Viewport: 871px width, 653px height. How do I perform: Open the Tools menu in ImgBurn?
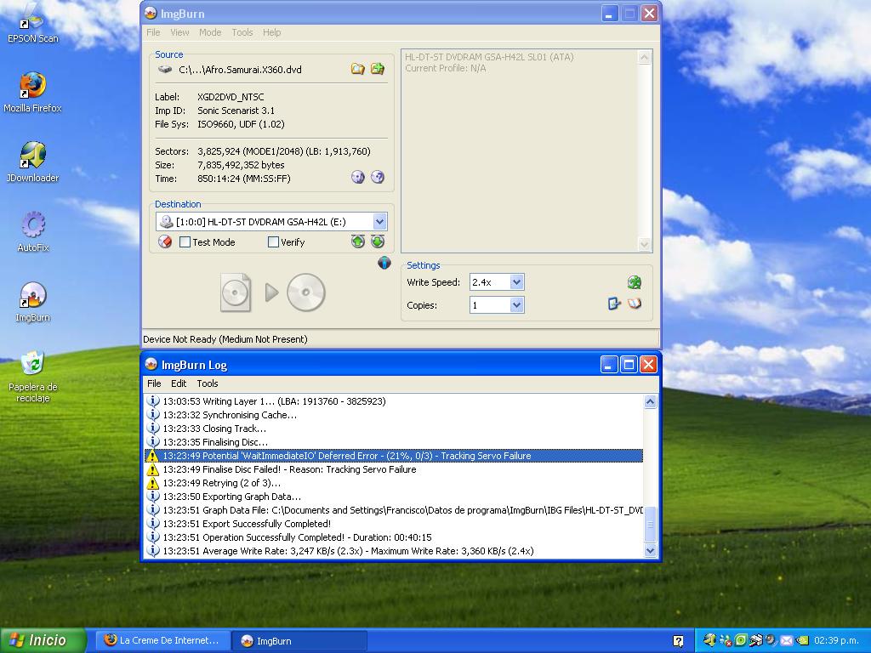(242, 32)
